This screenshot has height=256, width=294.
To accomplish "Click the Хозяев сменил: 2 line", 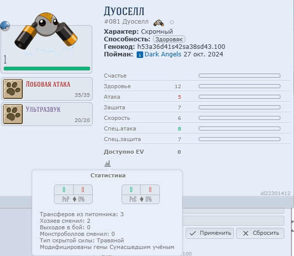I will pyautogui.click(x=65, y=221).
